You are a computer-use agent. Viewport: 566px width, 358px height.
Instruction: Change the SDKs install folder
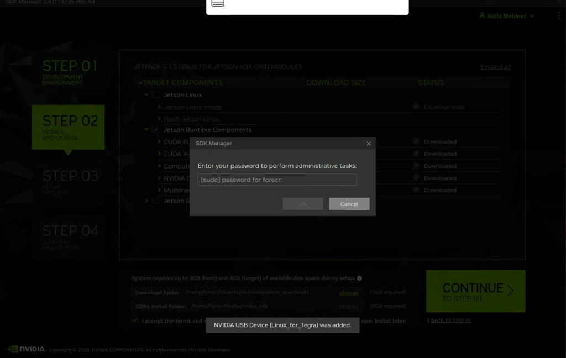[349, 307]
